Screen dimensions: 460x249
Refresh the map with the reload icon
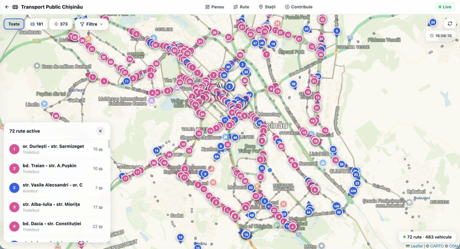click(450, 23)
